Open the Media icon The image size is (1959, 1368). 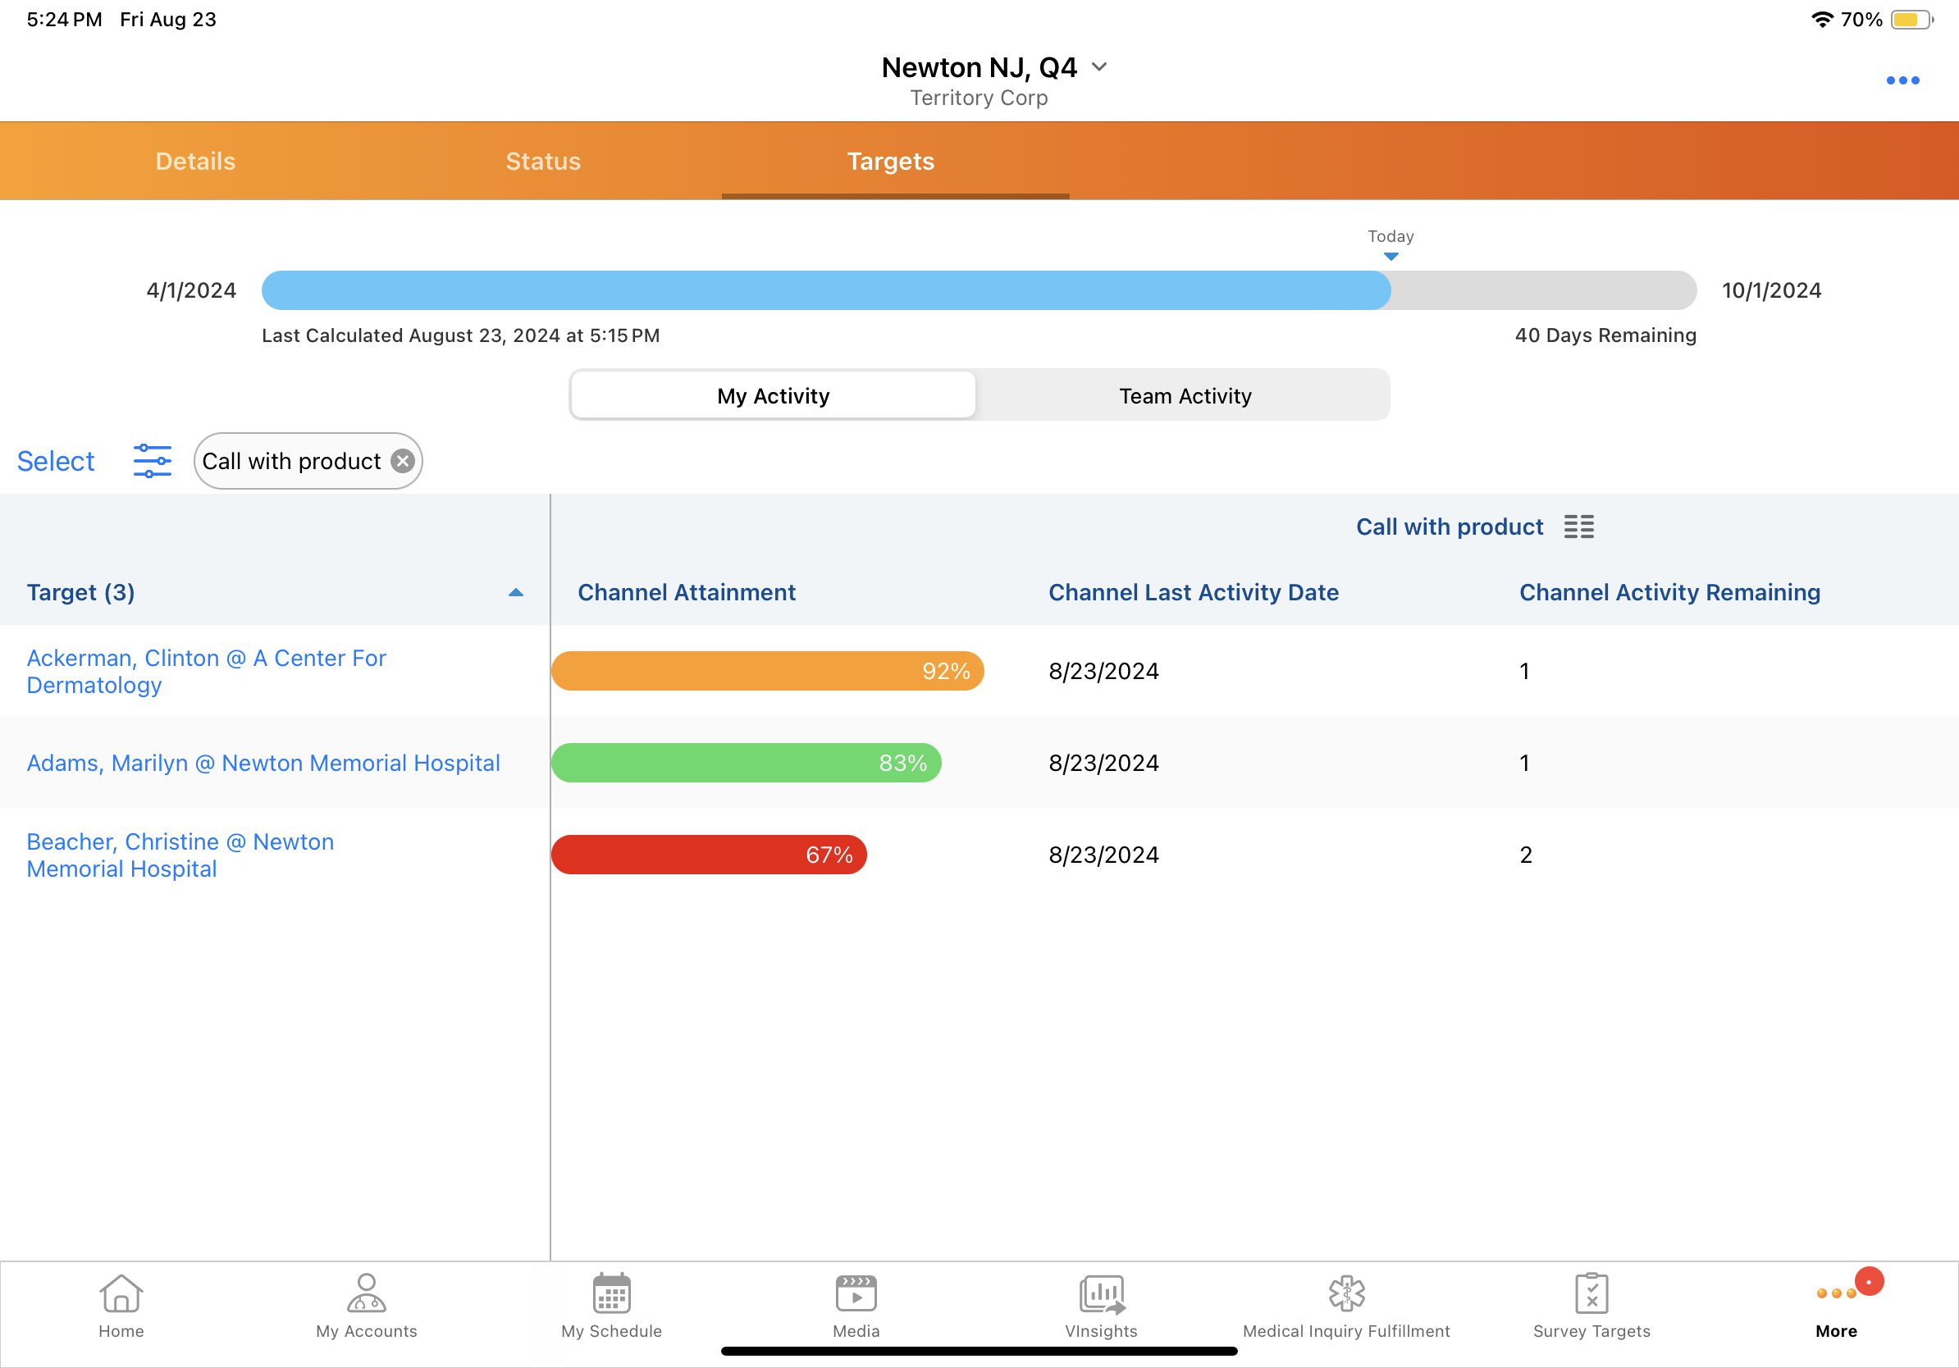tap(856, 1295)
